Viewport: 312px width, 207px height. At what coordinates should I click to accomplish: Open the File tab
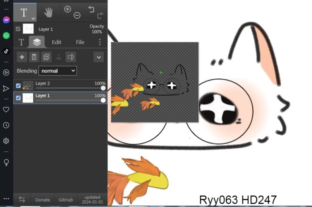[x=80, y=42]
